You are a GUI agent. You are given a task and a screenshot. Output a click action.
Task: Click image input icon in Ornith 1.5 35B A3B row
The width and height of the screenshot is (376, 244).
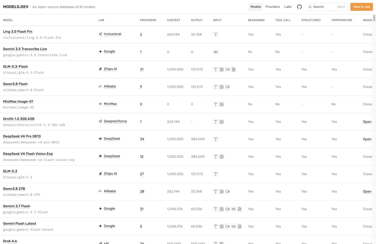(x=222, y=122)
